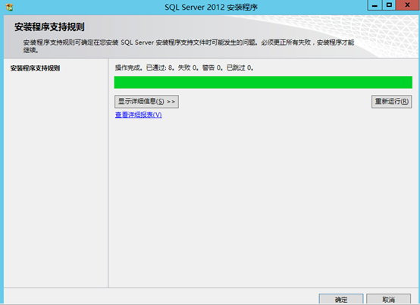Viewport: 420px width, 305px height.
Task: Click the divider between left and right panels
Action: 108,173
